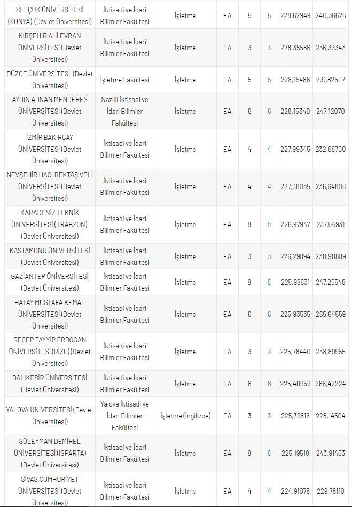The height and width of the screenshot is (507, 352).
Task: Click the İşletme (İngilizce) program cell
Action: [x=185, y=416]
